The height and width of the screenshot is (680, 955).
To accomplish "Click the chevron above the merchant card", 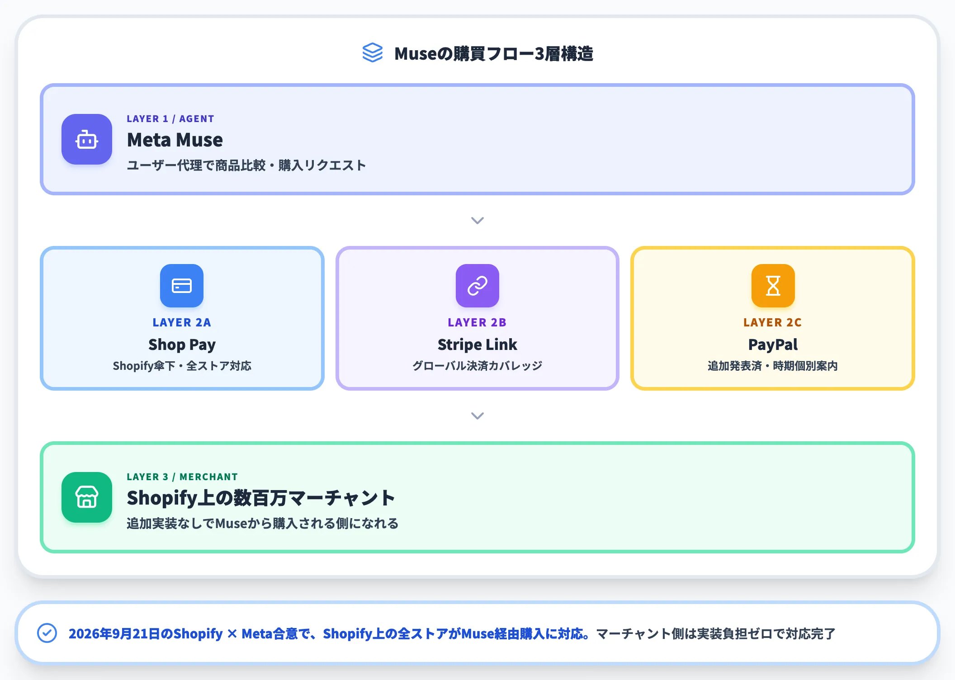I will 477,416.
